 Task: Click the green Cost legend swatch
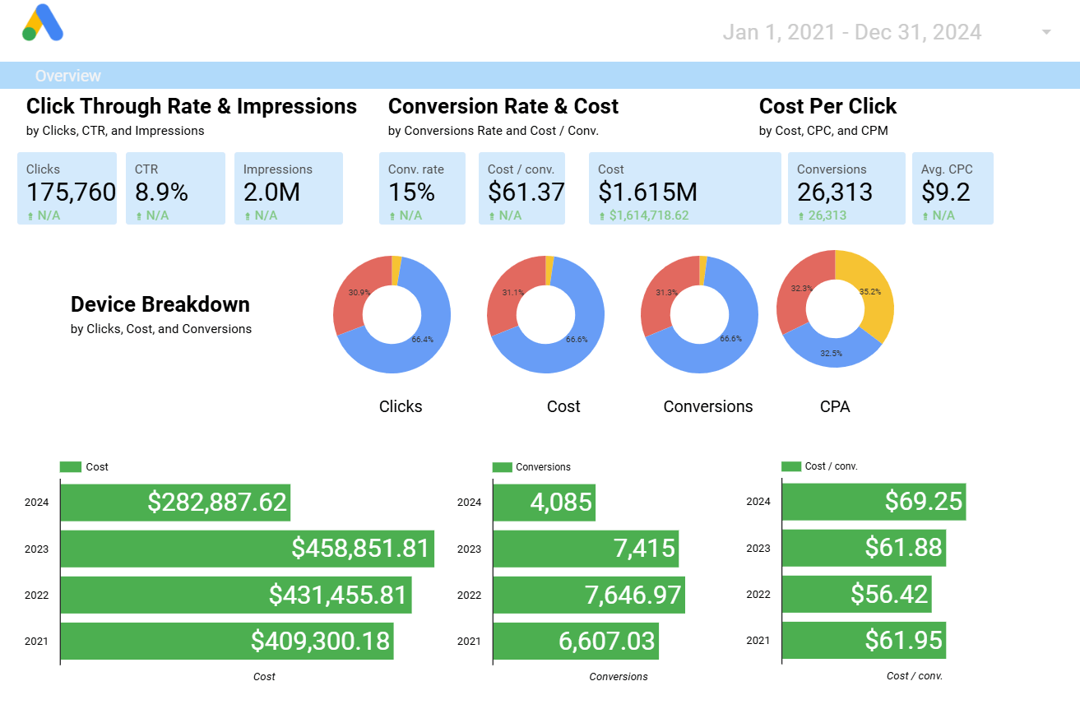tap(72, 467)
